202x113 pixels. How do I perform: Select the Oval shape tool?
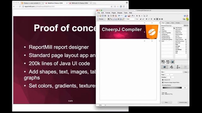click(x=116, y=19)
